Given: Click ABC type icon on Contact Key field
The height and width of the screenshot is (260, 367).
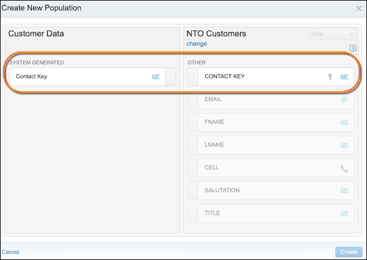Looking at the screenshot, I should point(156,77).
